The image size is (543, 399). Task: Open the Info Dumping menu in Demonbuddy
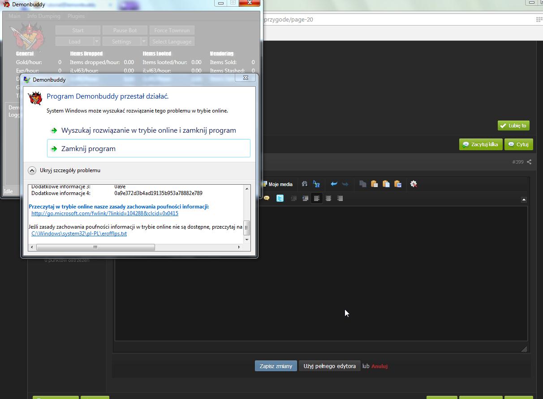(x=43, y=16)
